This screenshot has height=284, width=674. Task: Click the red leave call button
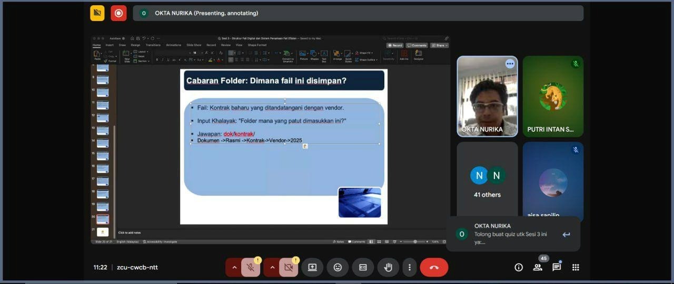[434, 267]
